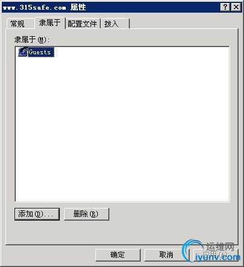Click the 运维网 watermark text
244x267 pixels.
pyautogui.click(x=220, y=247)
